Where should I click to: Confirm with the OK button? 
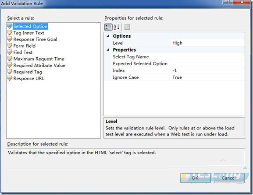(196, 178)
